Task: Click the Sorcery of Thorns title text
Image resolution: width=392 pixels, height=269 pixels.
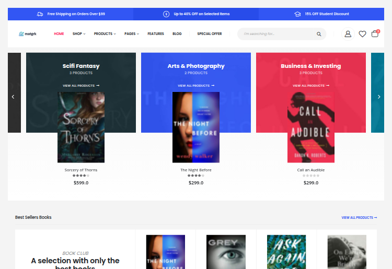Action: 81,170
